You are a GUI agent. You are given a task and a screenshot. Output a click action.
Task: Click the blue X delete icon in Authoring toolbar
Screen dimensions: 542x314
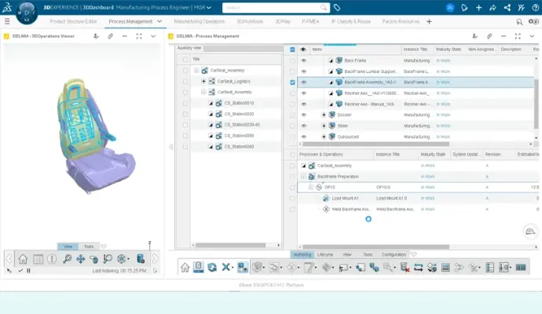pos(225,268)
